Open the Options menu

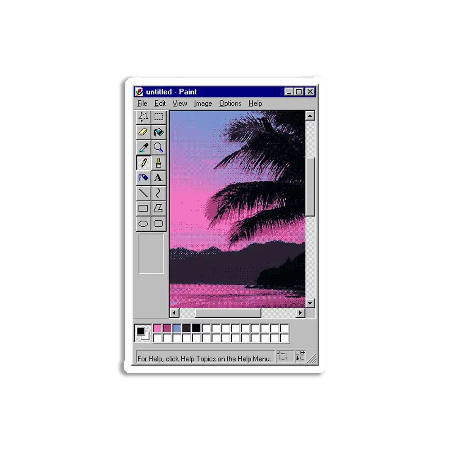230,103
